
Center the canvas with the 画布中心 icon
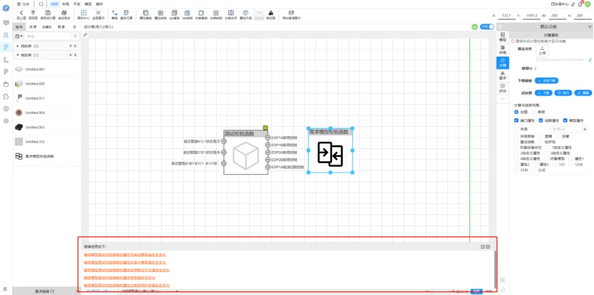(83, 14)
